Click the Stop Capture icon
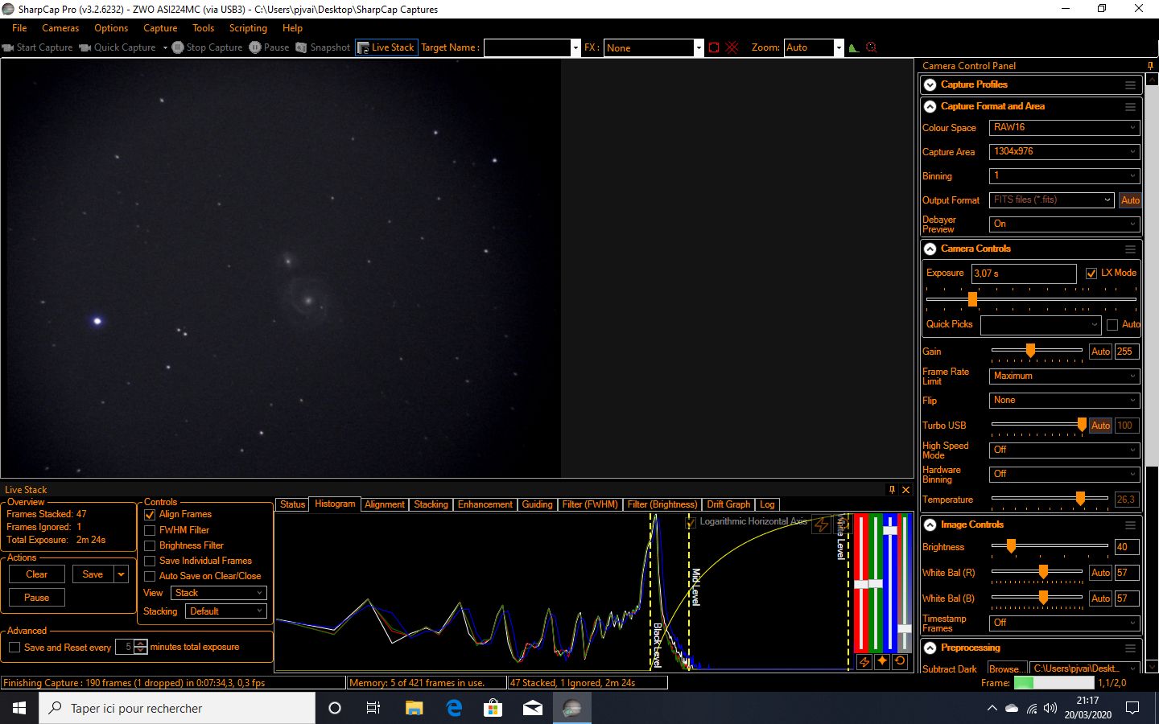 click(x=178, y=47)
